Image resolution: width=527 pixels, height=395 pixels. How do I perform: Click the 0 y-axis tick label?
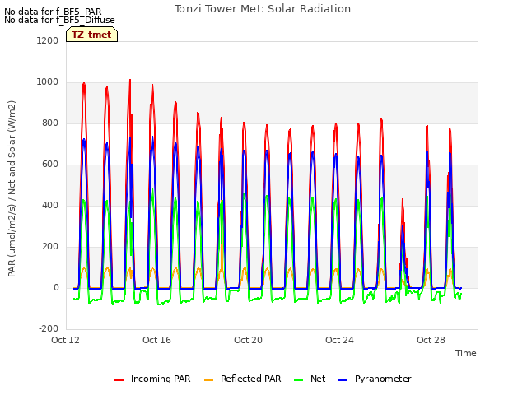[x=56, y=287]
